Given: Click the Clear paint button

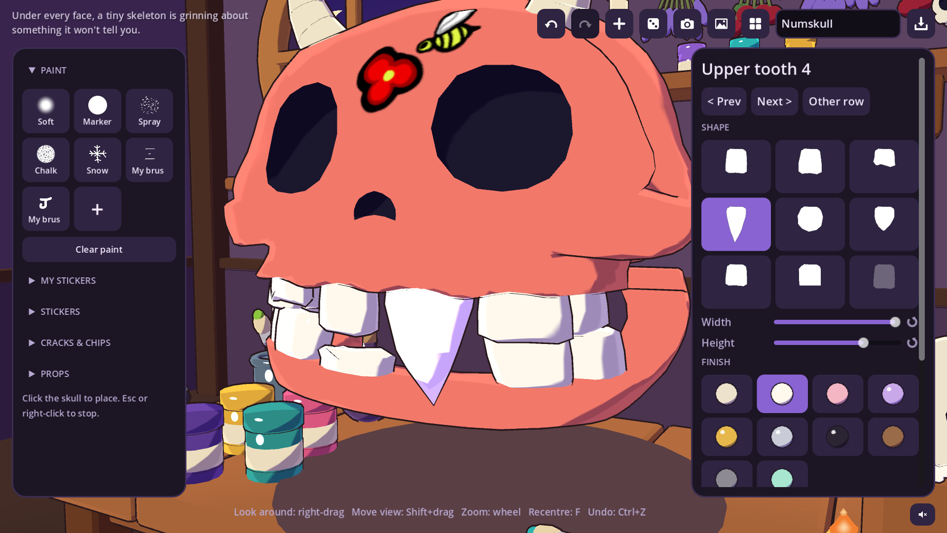Looking at the screenshot, I should tap(99, 249).
